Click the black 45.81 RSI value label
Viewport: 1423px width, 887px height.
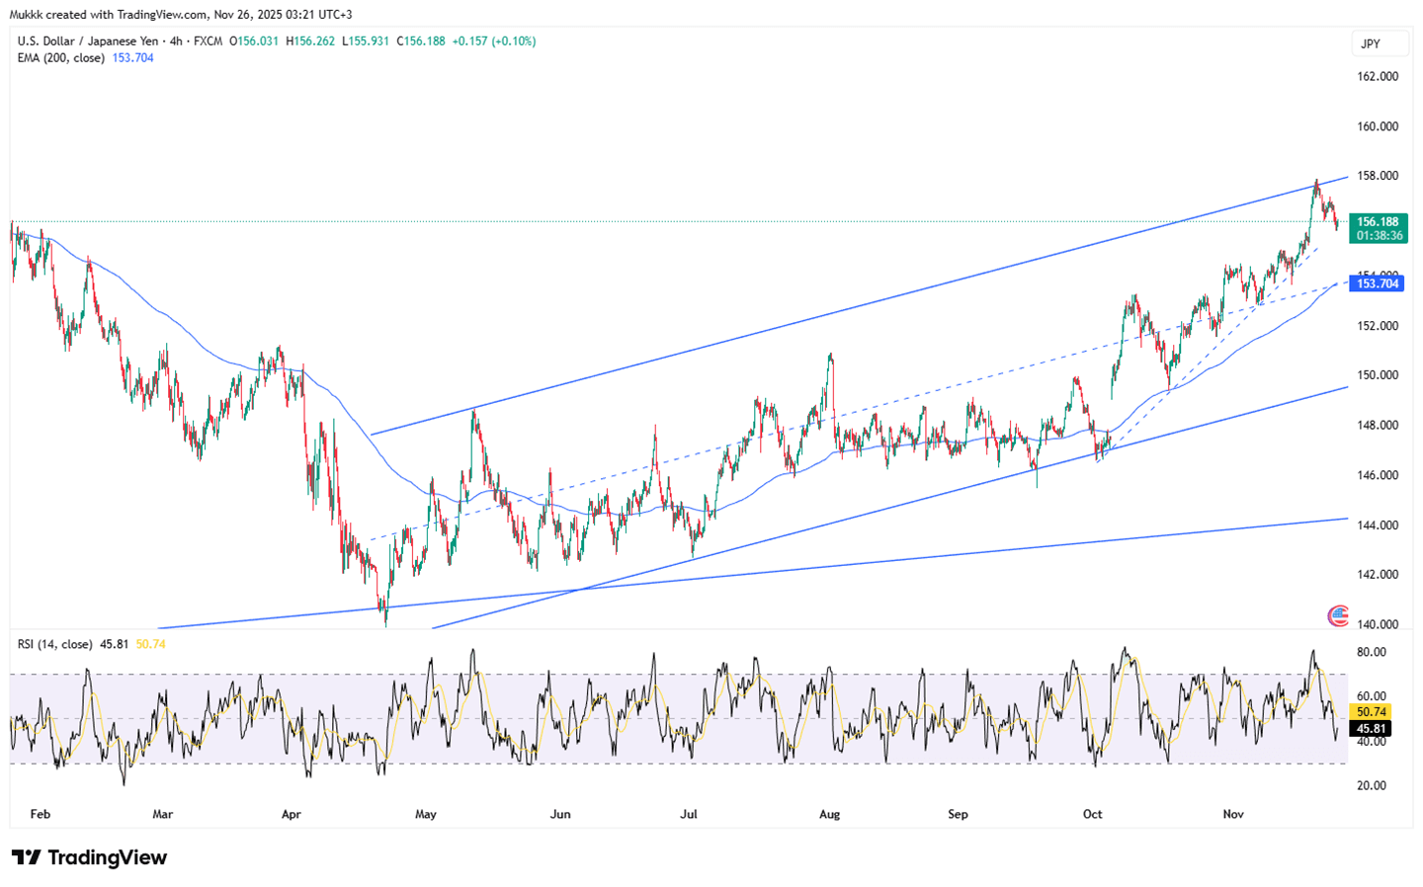pyautogui.click(x=1372, y=729)
